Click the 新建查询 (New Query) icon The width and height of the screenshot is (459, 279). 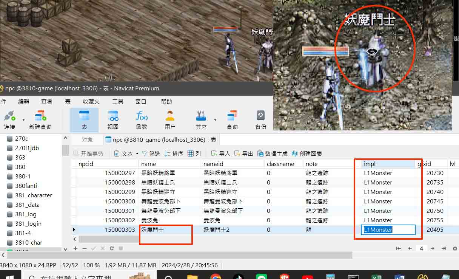coord(40,120)
